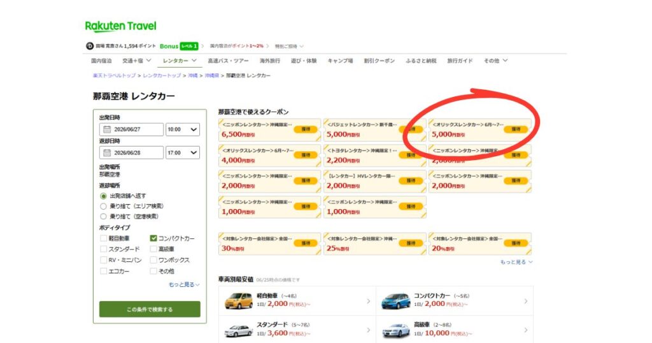The width and height of the screenshot is (652, 343).
Task: Expand the 特別ご招待 dropdown
Action: [x=290, y=46]
